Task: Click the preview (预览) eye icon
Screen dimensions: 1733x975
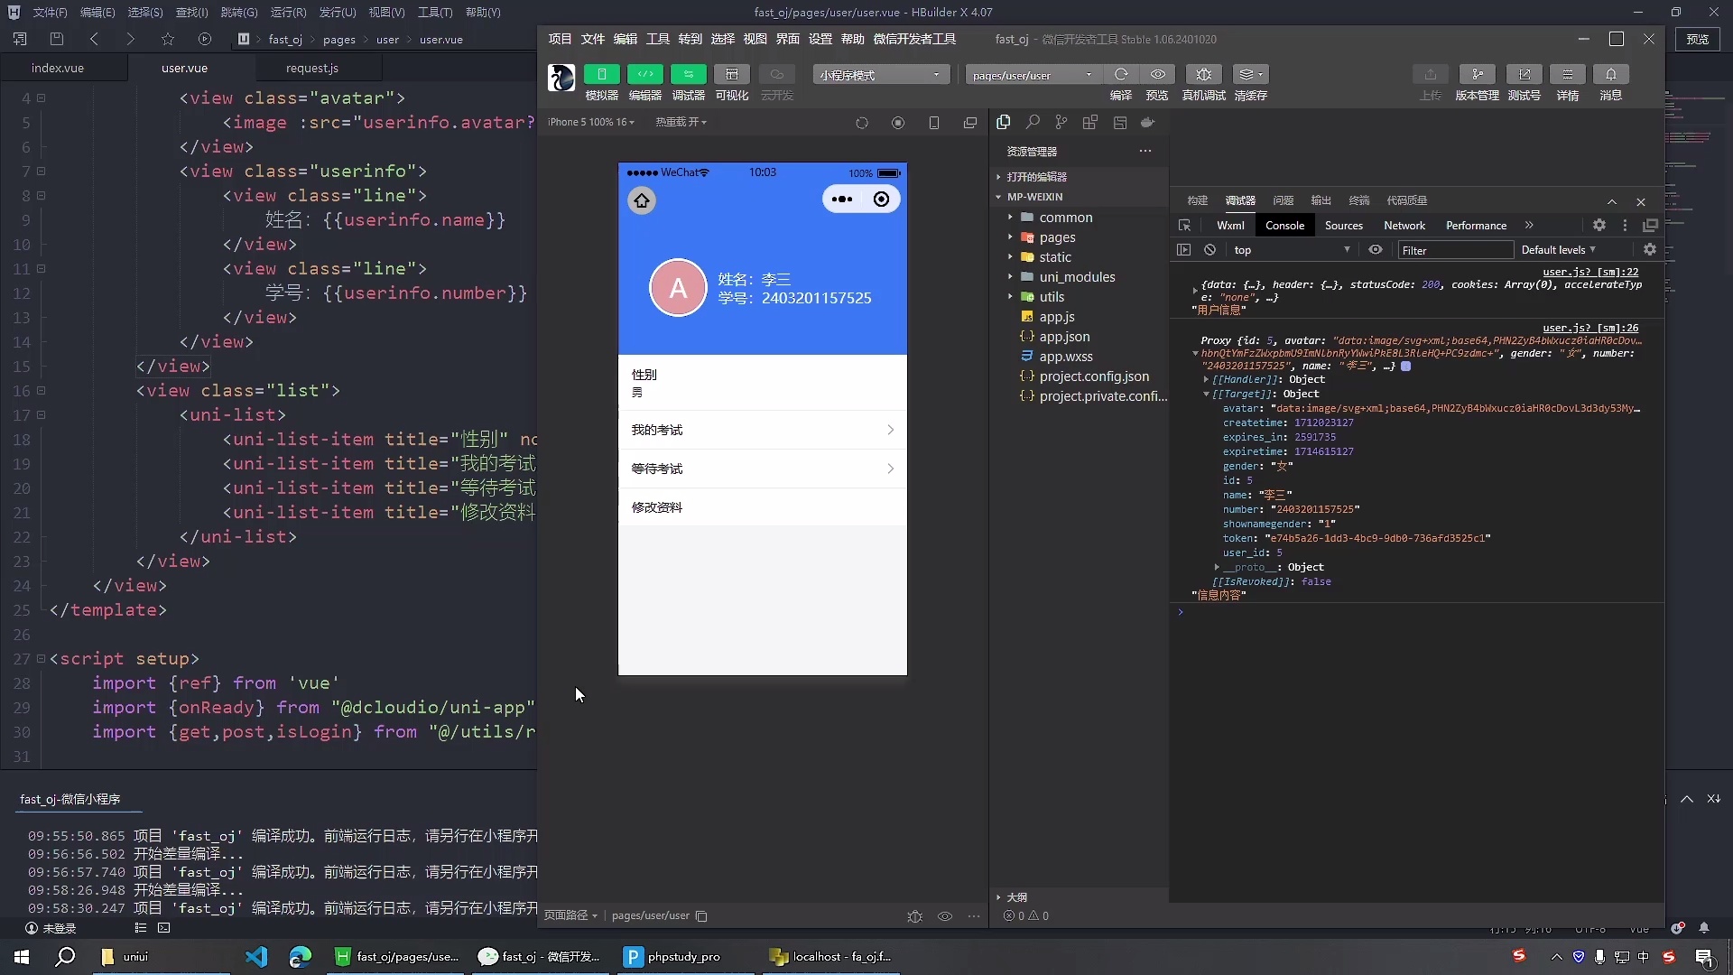Action: click(1157, 75)
